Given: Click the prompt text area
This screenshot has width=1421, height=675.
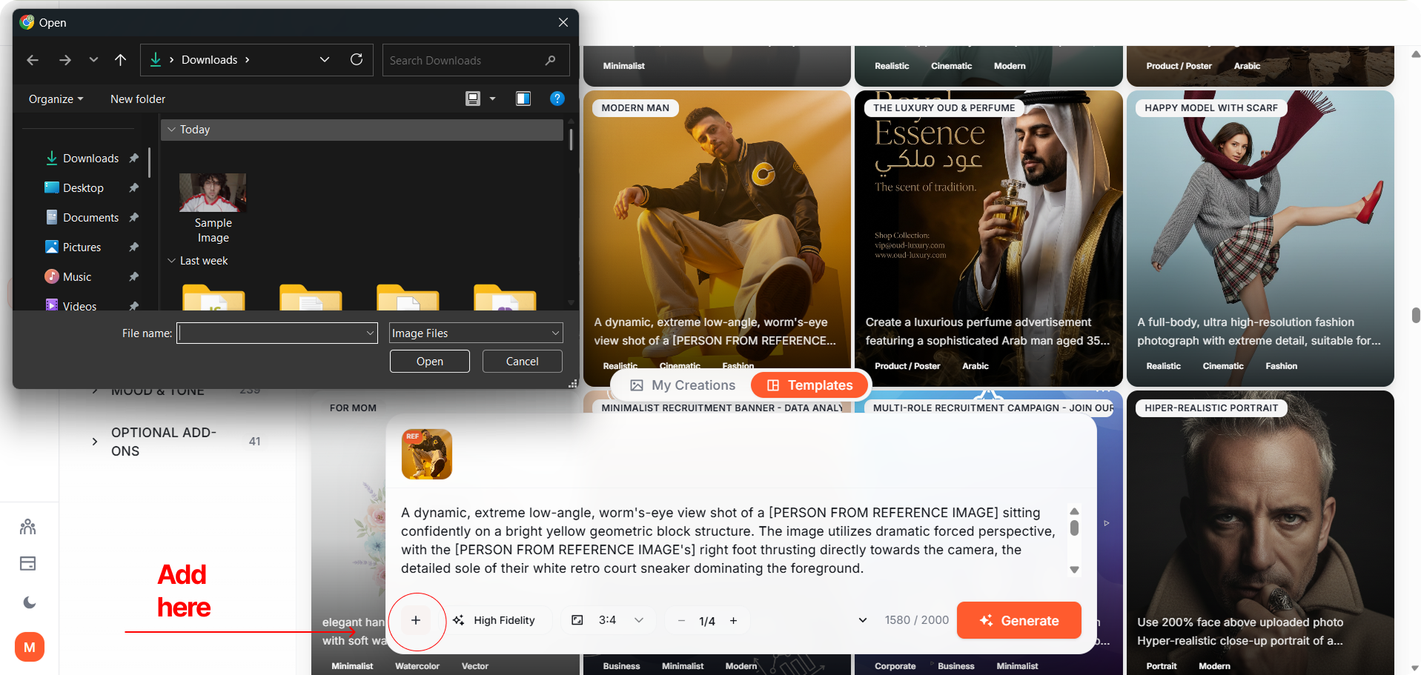Looking at the screenshot, I should [x=729, y=540].
